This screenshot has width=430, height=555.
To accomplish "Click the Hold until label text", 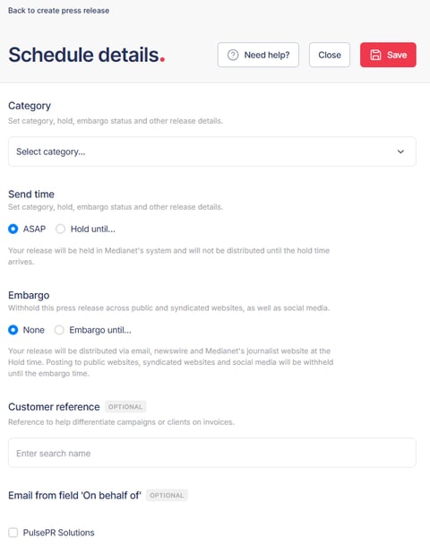I will pos(92,229).
